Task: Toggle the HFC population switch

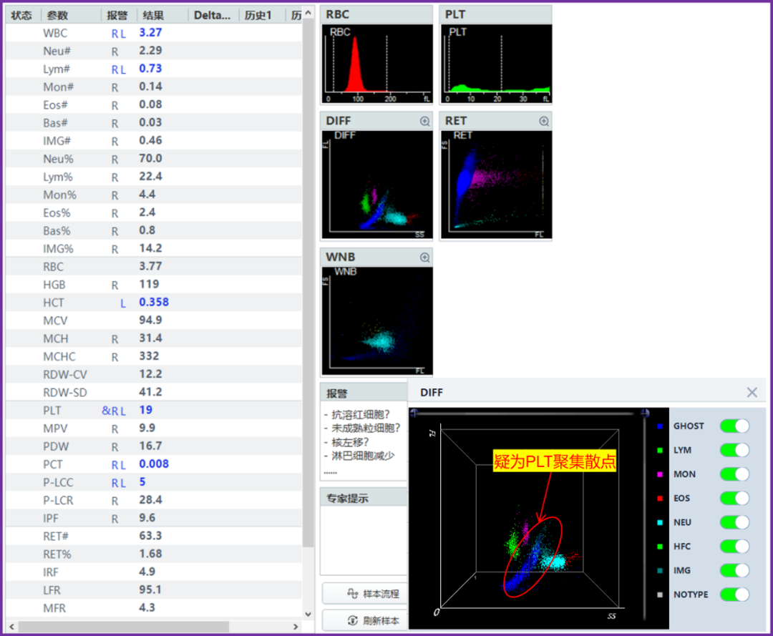Action: 734,547
